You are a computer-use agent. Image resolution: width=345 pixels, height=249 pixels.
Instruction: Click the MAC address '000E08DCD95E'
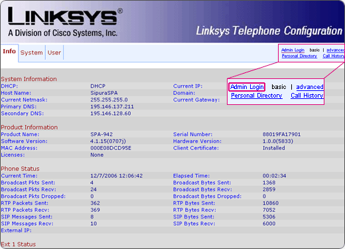pos(111,148)
